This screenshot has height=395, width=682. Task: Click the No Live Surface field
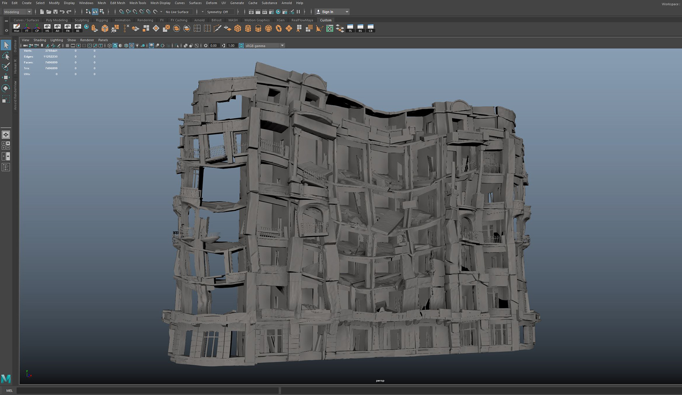pos(179,12)
